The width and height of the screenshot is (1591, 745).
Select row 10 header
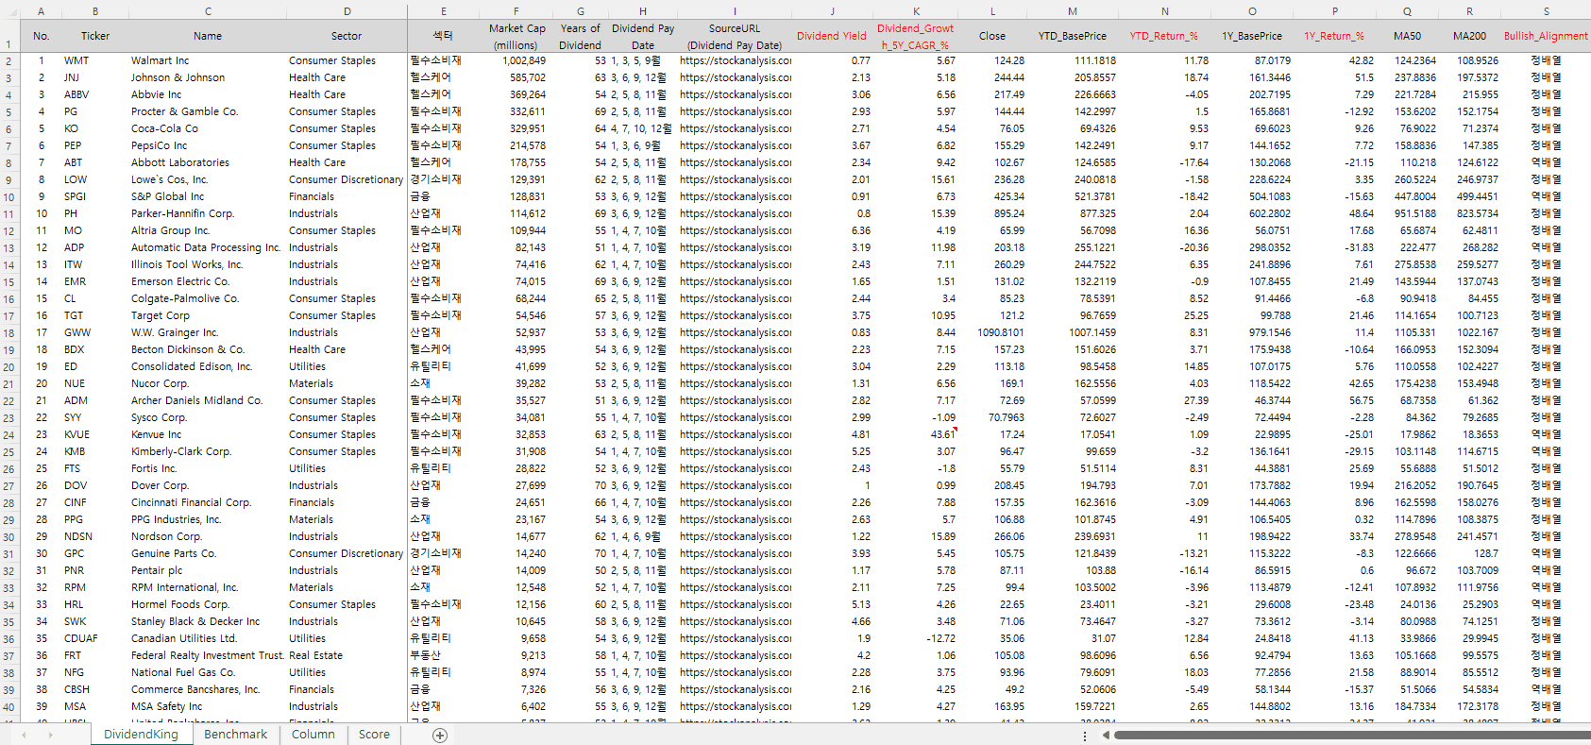point(8,196)
